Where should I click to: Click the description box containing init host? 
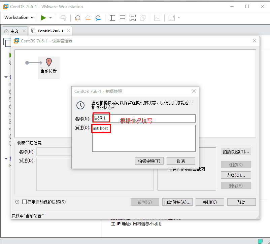(144, 138)
